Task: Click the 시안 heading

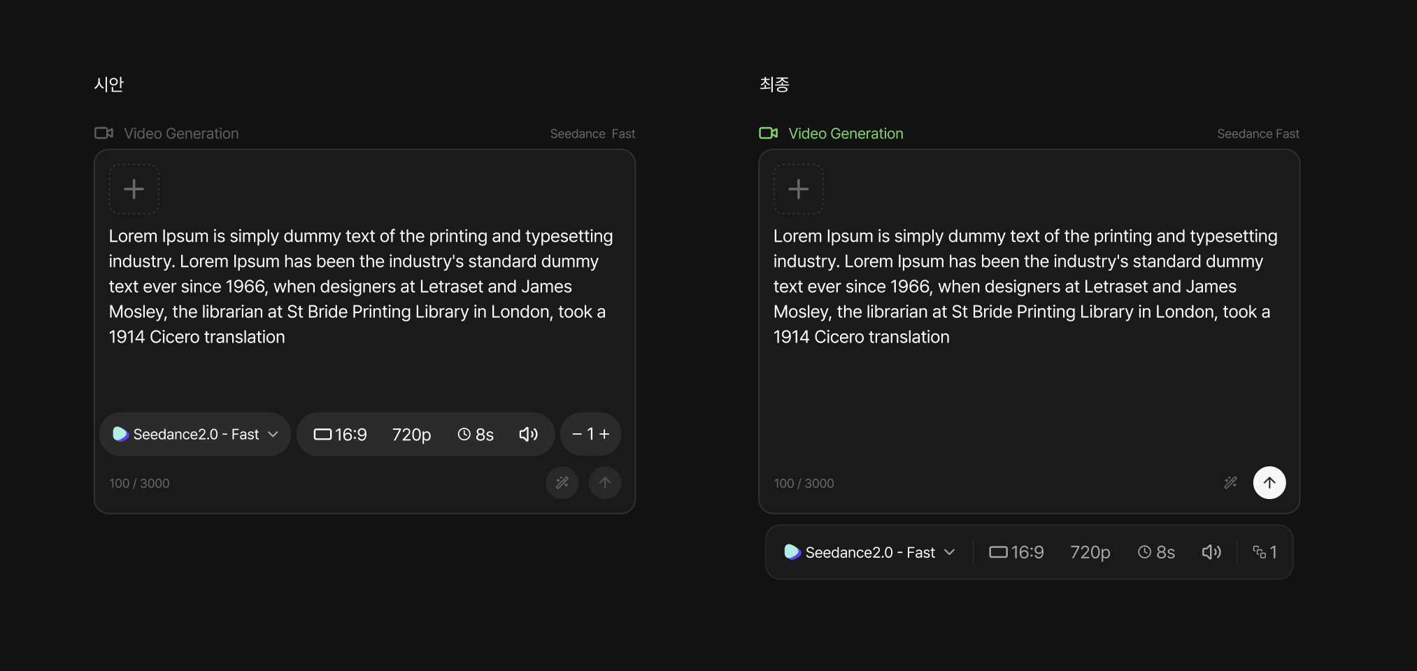Action: pos(109,85)
